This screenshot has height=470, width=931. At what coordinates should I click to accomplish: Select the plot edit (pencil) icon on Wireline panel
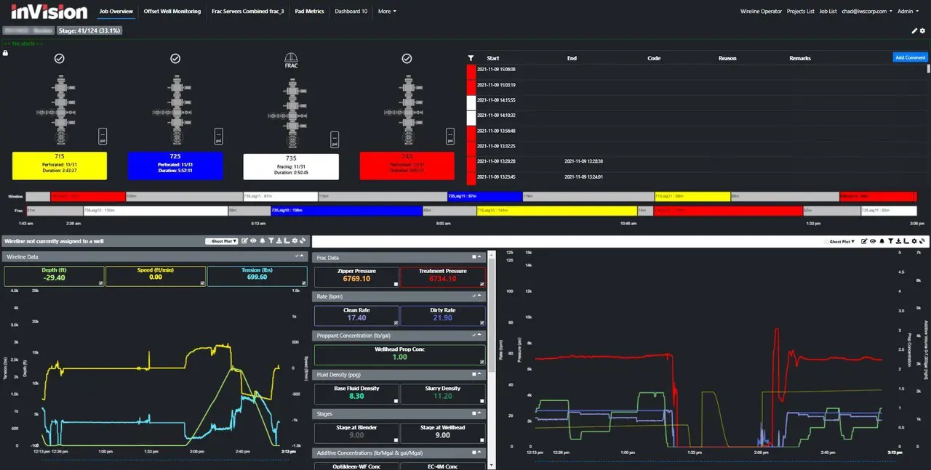pos(244,240)
